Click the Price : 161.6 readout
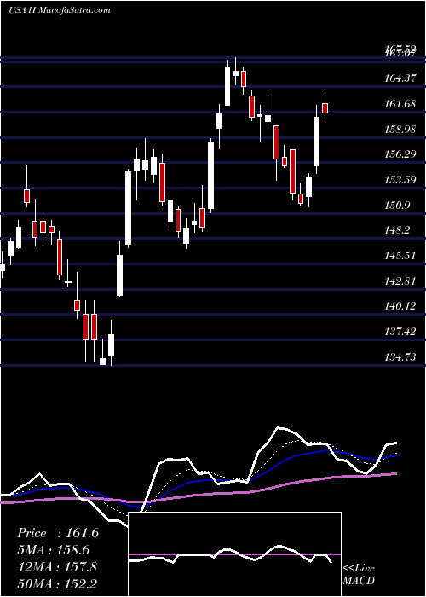 click(58, 533)
